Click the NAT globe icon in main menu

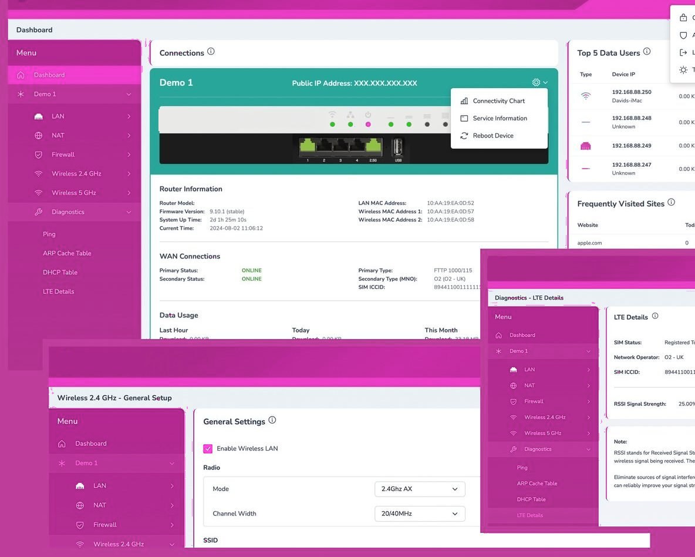39,135
